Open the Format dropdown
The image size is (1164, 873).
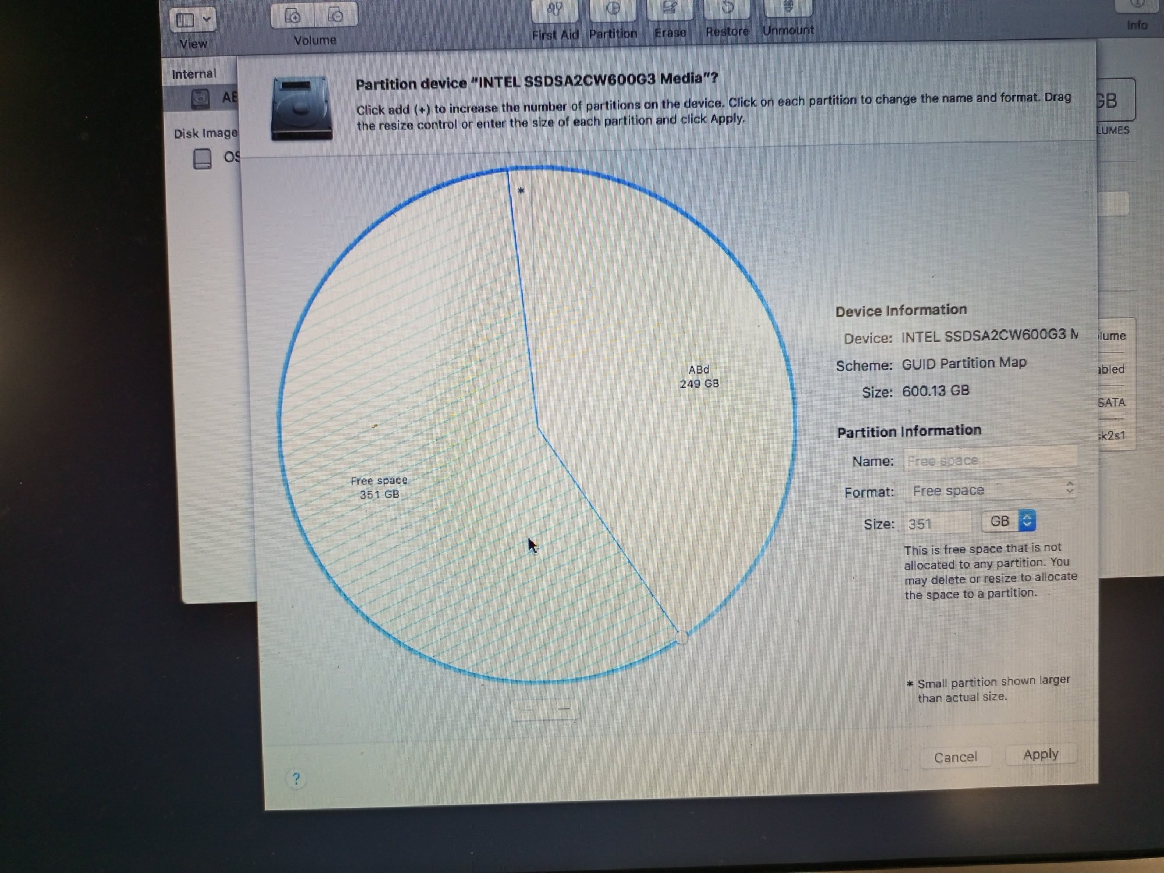click(x=990, y=489)
